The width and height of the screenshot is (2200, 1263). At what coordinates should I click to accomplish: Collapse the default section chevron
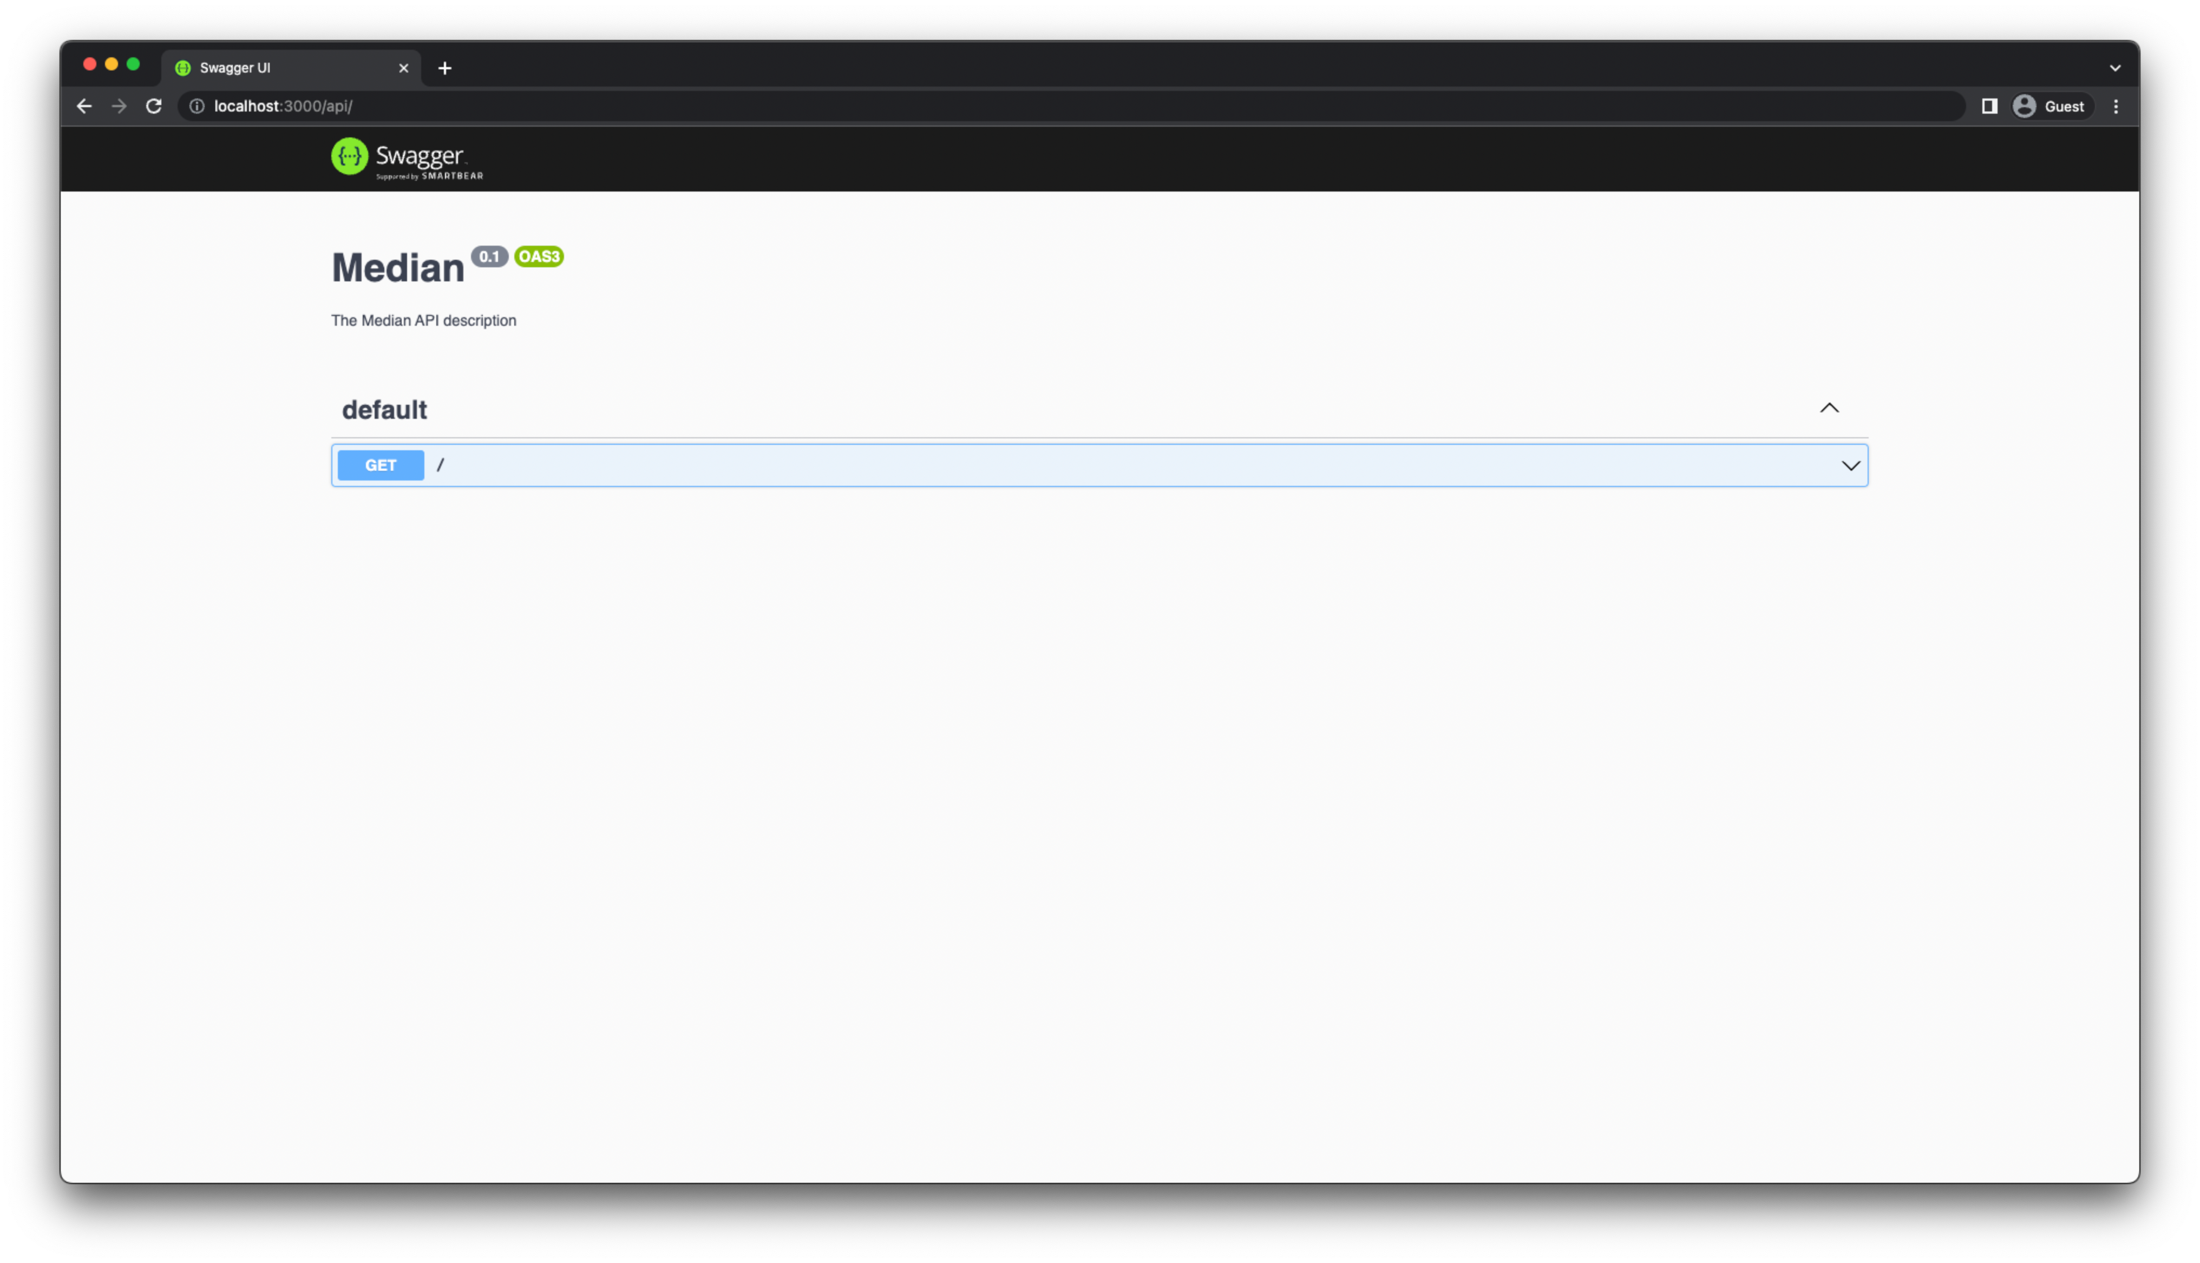click(1829, 407)
